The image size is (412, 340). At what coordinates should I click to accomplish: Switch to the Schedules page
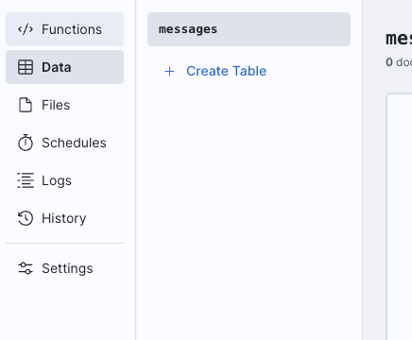[x=64, y=143]
